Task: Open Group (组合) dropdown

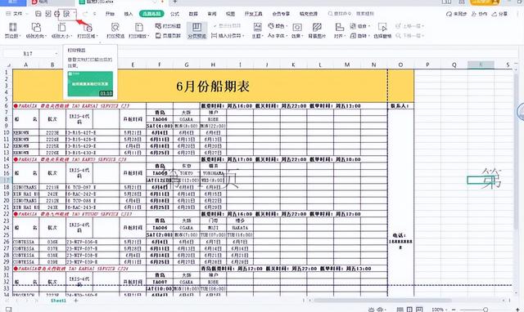Action: (360, 25)
